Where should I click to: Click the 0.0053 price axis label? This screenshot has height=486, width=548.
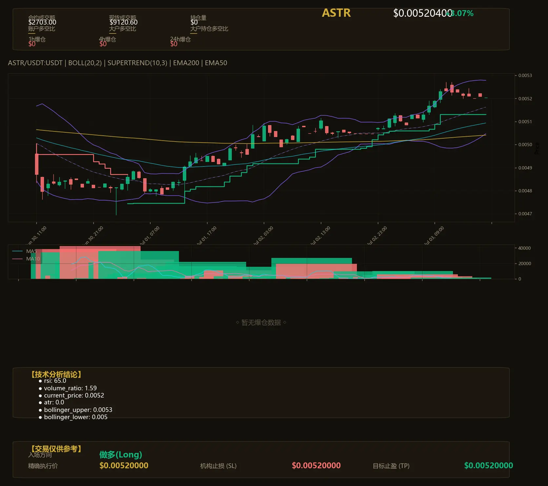tap(525, 75)
